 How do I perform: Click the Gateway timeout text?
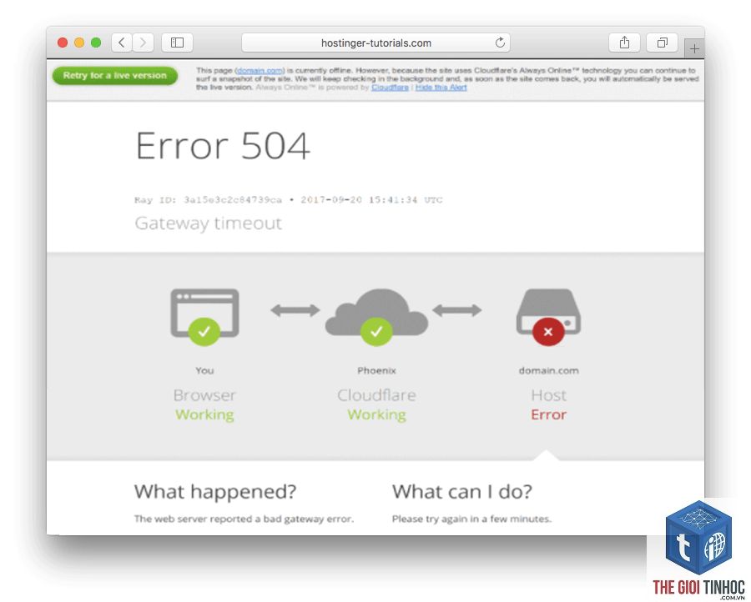point(209,223)
